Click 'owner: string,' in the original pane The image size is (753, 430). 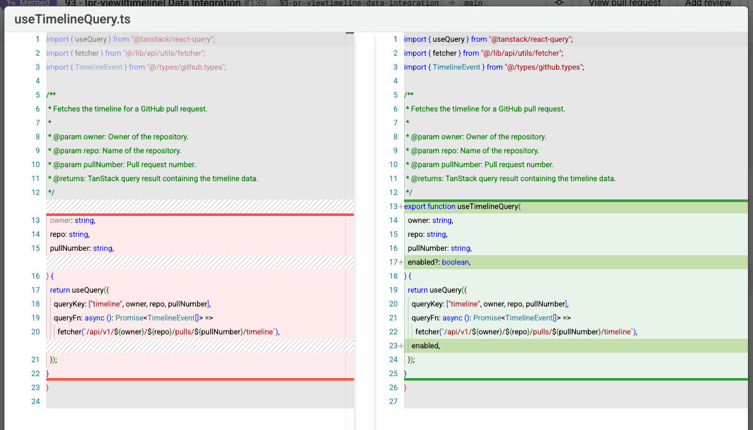click(x=73, y=220)
